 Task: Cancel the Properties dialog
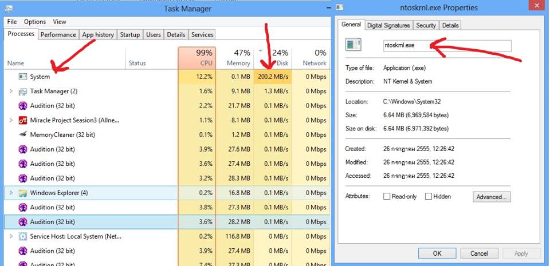tap(479, 253)
